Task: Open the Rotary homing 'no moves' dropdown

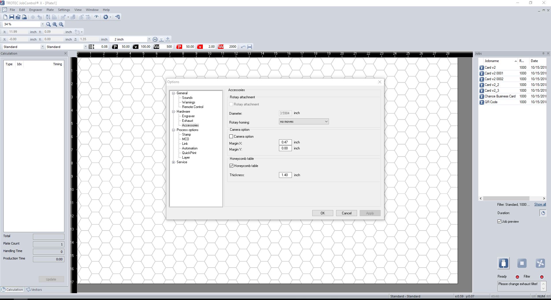Action: click(304, 122)
